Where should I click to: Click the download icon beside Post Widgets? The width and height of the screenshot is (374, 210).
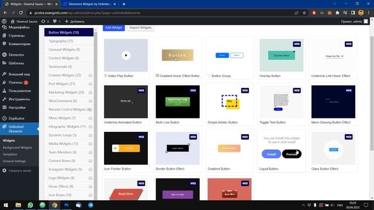90,84
